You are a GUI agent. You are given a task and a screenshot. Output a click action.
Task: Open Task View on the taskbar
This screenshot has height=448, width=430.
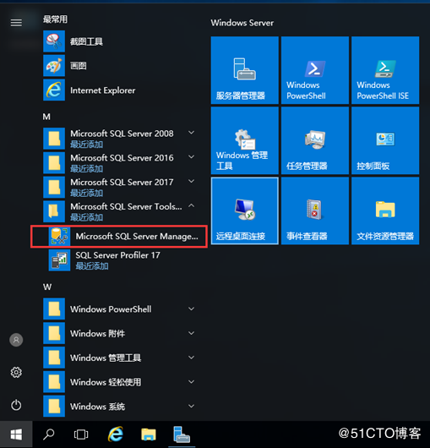tap(81, 434)
